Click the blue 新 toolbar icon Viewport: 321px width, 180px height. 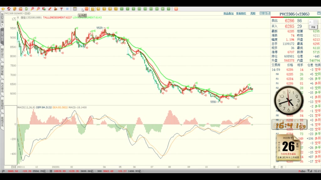[67, 9]
